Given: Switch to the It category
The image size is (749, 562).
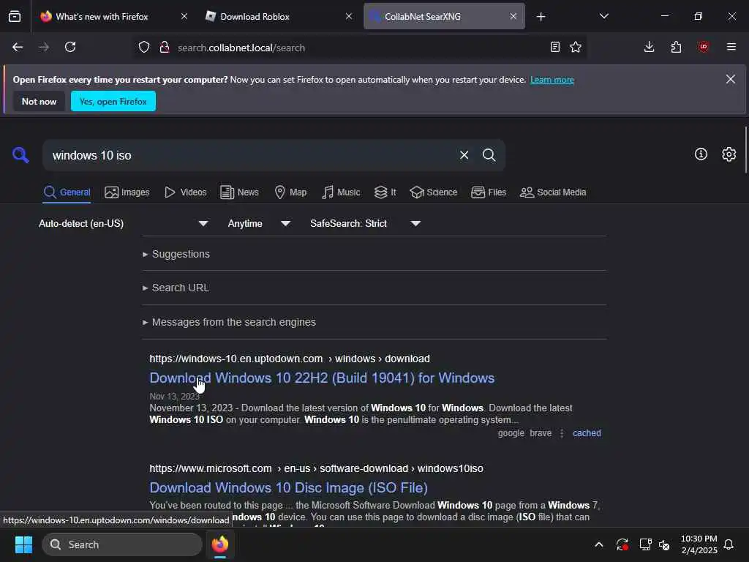Looking at the screenshot, I should (385, 192).
